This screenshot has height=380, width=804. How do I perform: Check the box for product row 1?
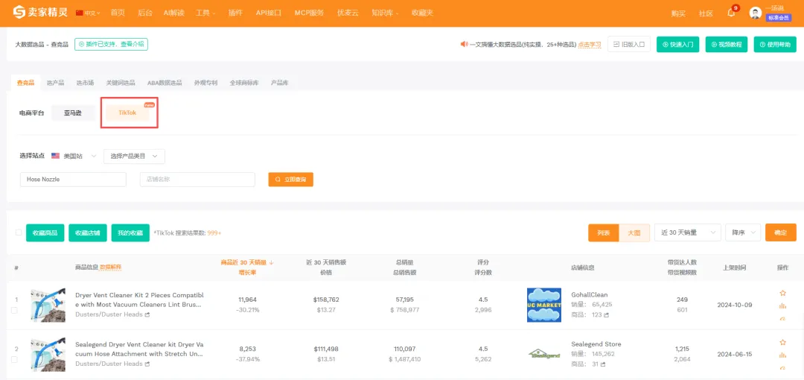click(x=15, y=310)
